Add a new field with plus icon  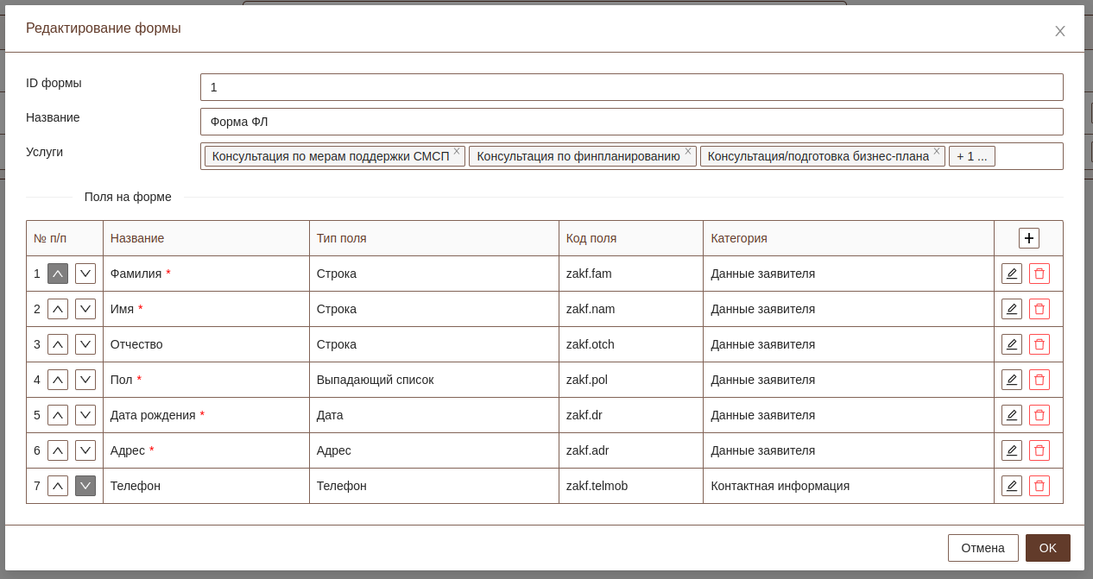tap(1028, 238)
